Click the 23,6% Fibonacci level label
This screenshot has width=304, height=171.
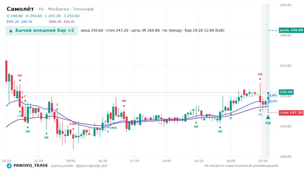(272, 95)
